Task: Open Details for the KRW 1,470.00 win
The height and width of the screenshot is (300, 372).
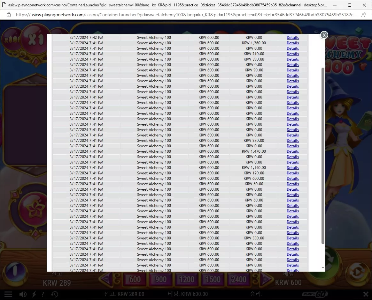Action: [292, 151]
